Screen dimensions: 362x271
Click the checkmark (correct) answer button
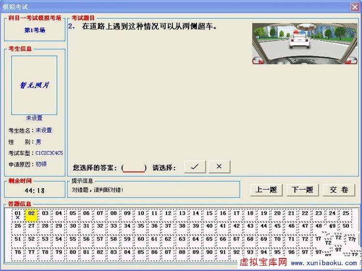[195, 166]
